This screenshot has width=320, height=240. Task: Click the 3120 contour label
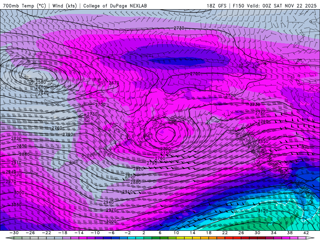point(263,211)
